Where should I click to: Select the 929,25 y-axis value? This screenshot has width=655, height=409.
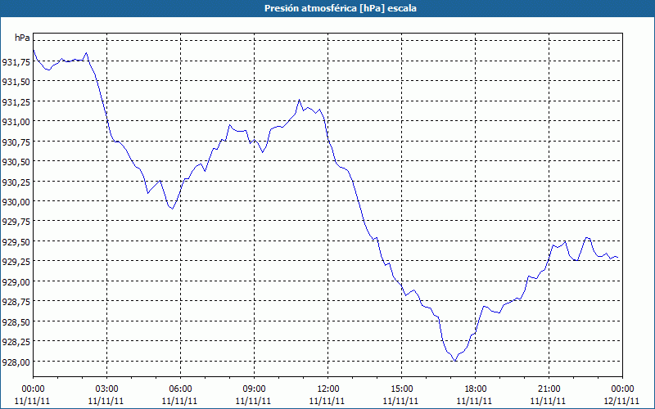[16, 262]
